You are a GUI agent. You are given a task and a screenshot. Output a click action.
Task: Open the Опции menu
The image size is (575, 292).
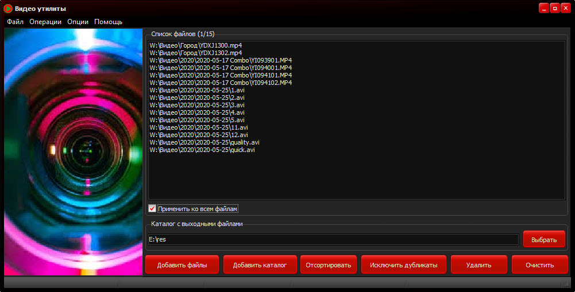(78, 22)
